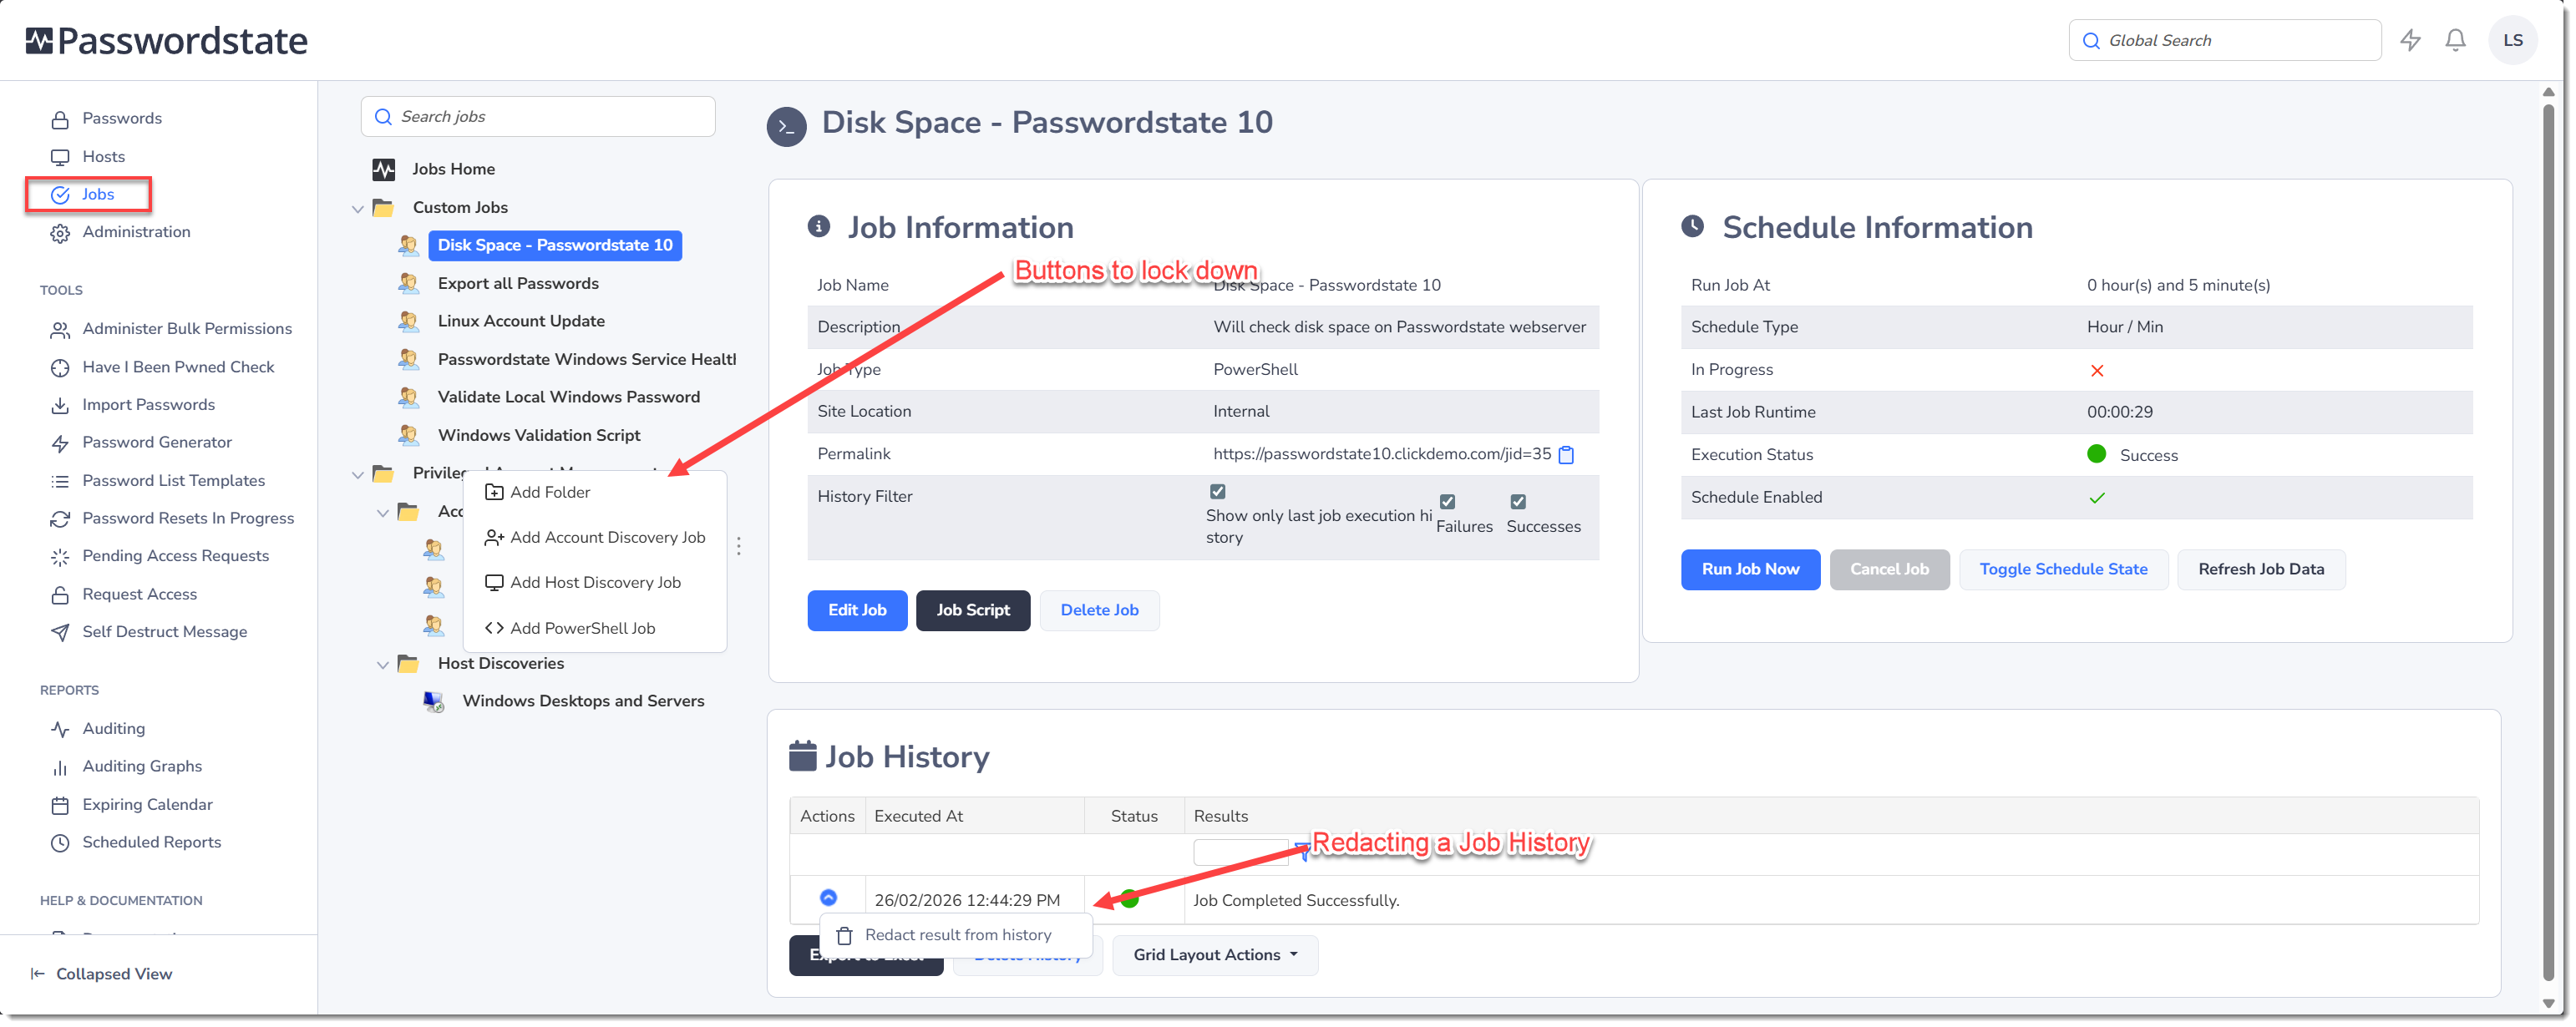The image size is (2576, 1027).
Task: Toggle the Successes history filter checkbox
Action: point(1518,502)
